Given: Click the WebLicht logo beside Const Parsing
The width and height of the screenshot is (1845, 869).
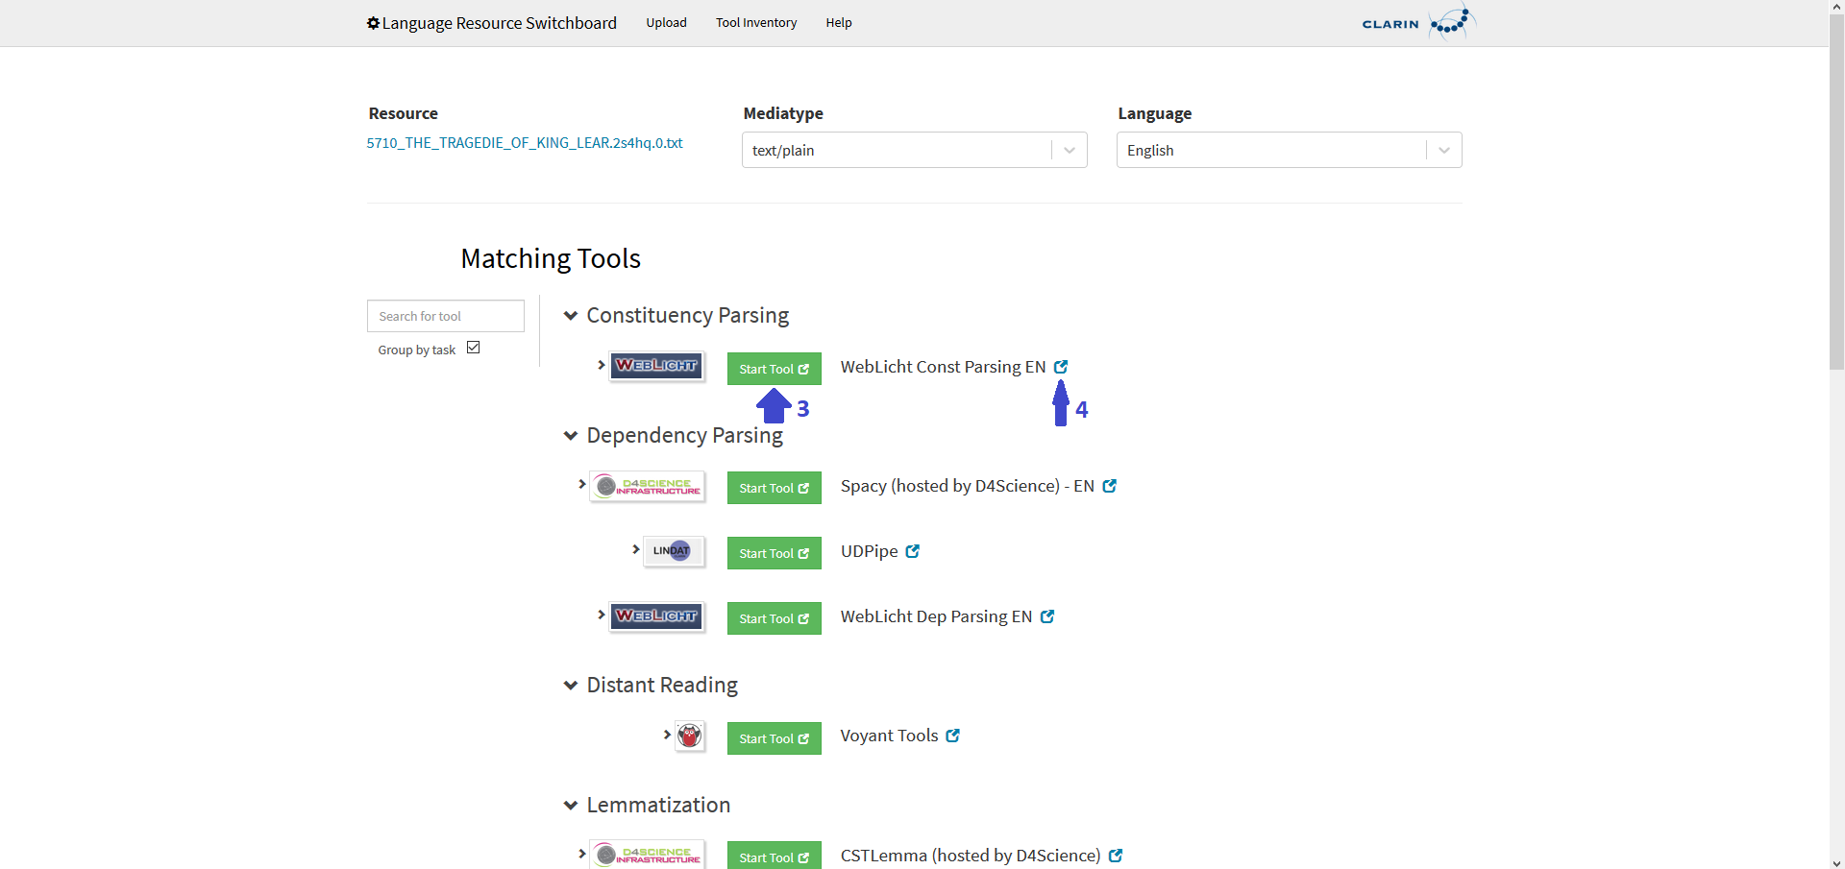Looking at the screenshot, I should tap(656, 366).
